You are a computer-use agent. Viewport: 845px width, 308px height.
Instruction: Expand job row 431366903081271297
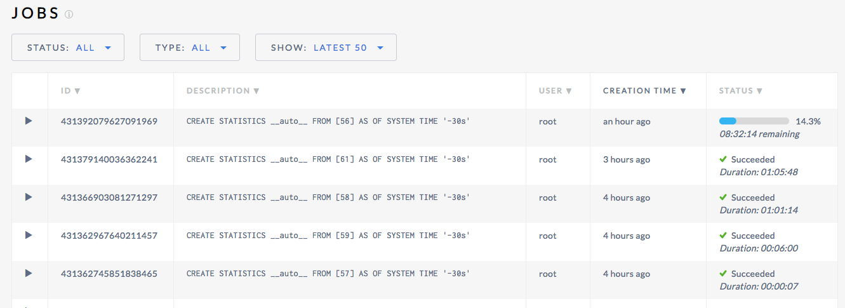(x=29, y=197)
